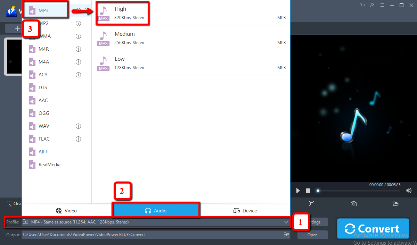Open the Profile dropdown
The height and width of the screenshot is (245, 417).
click(286, 222)
